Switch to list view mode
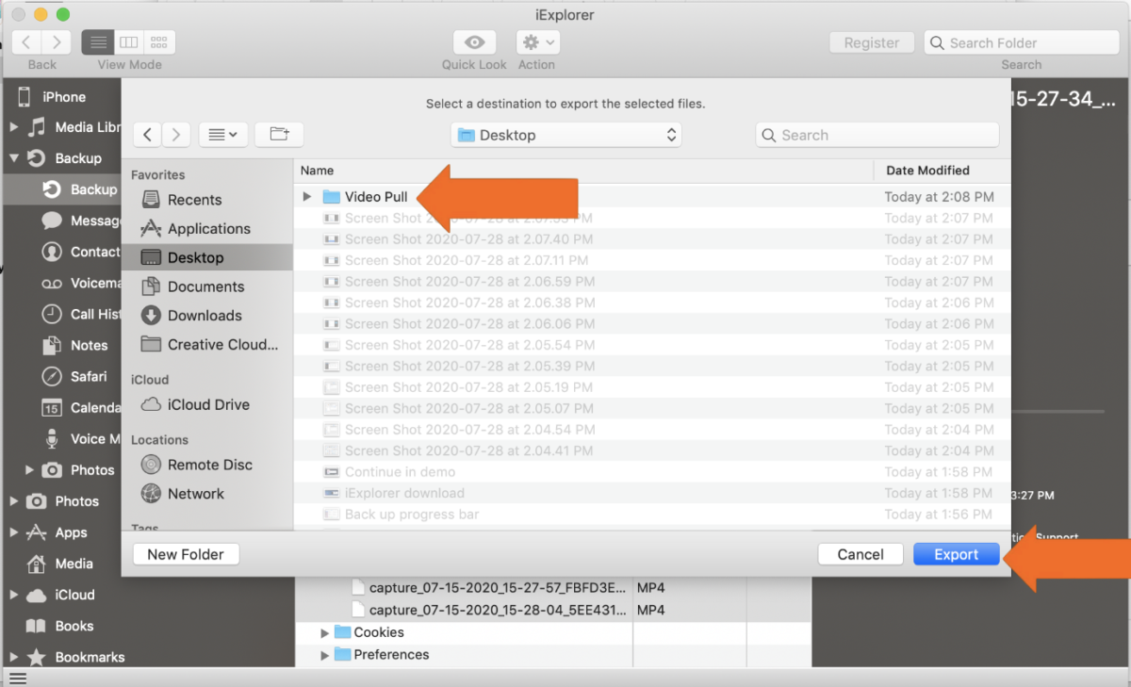 point(97,41)
